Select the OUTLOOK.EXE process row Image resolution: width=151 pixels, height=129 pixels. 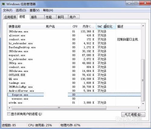(74, 75)
